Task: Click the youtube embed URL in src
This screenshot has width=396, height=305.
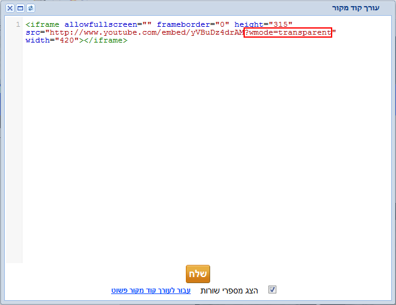Action: point(147,32)
